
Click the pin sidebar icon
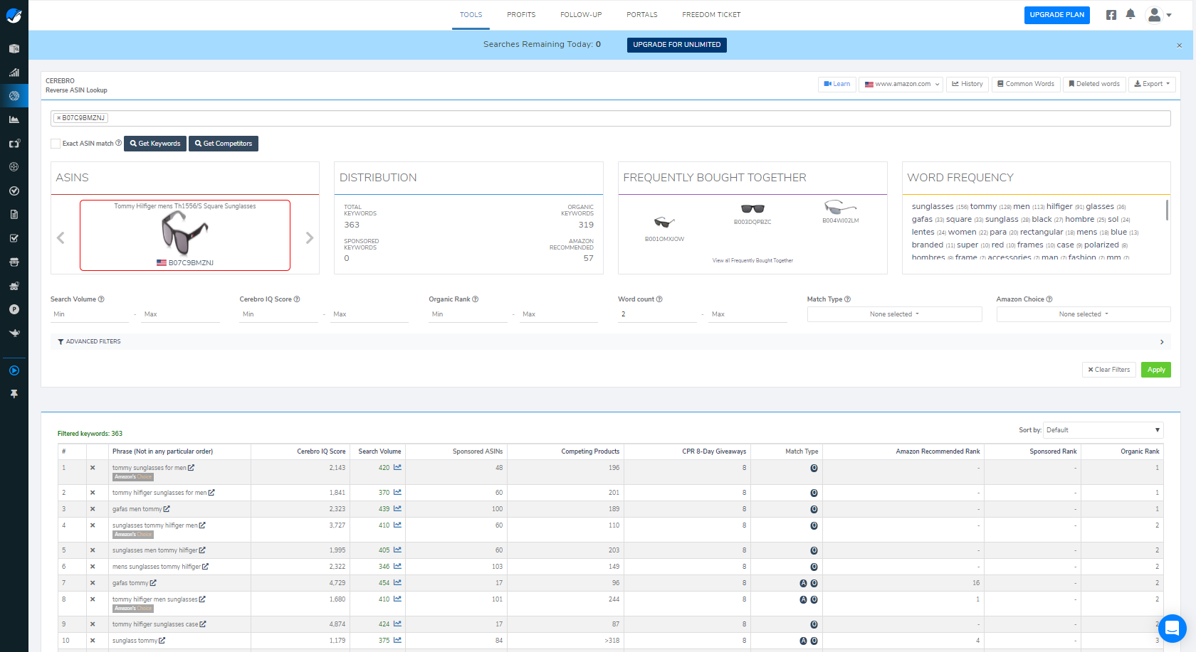coord(14,394)
